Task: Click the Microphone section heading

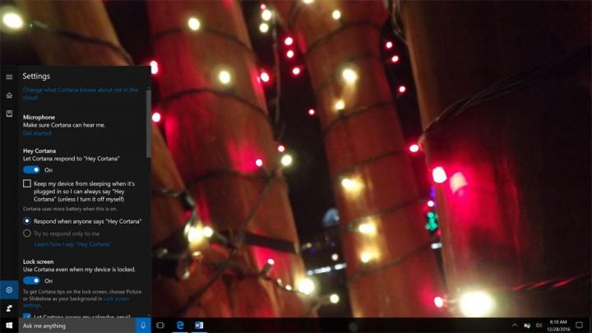Action: click(39, 117)
